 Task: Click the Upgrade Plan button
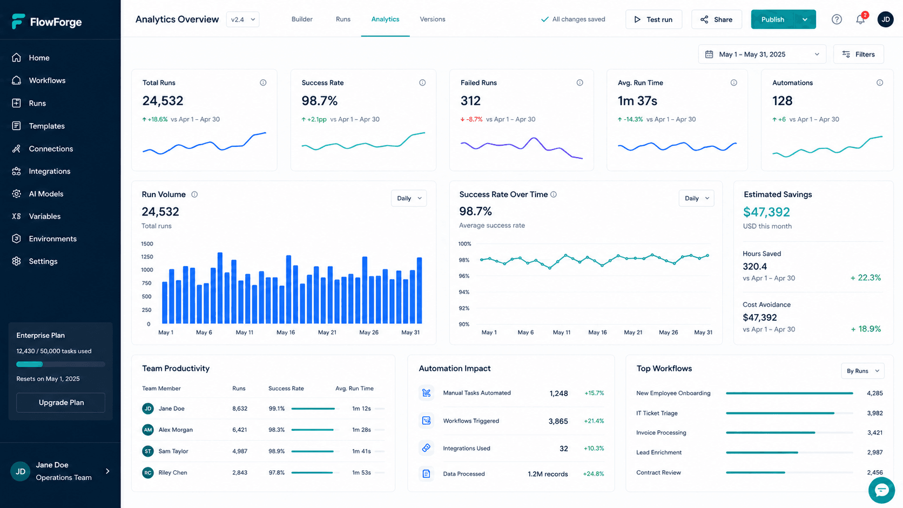point(61,403)
